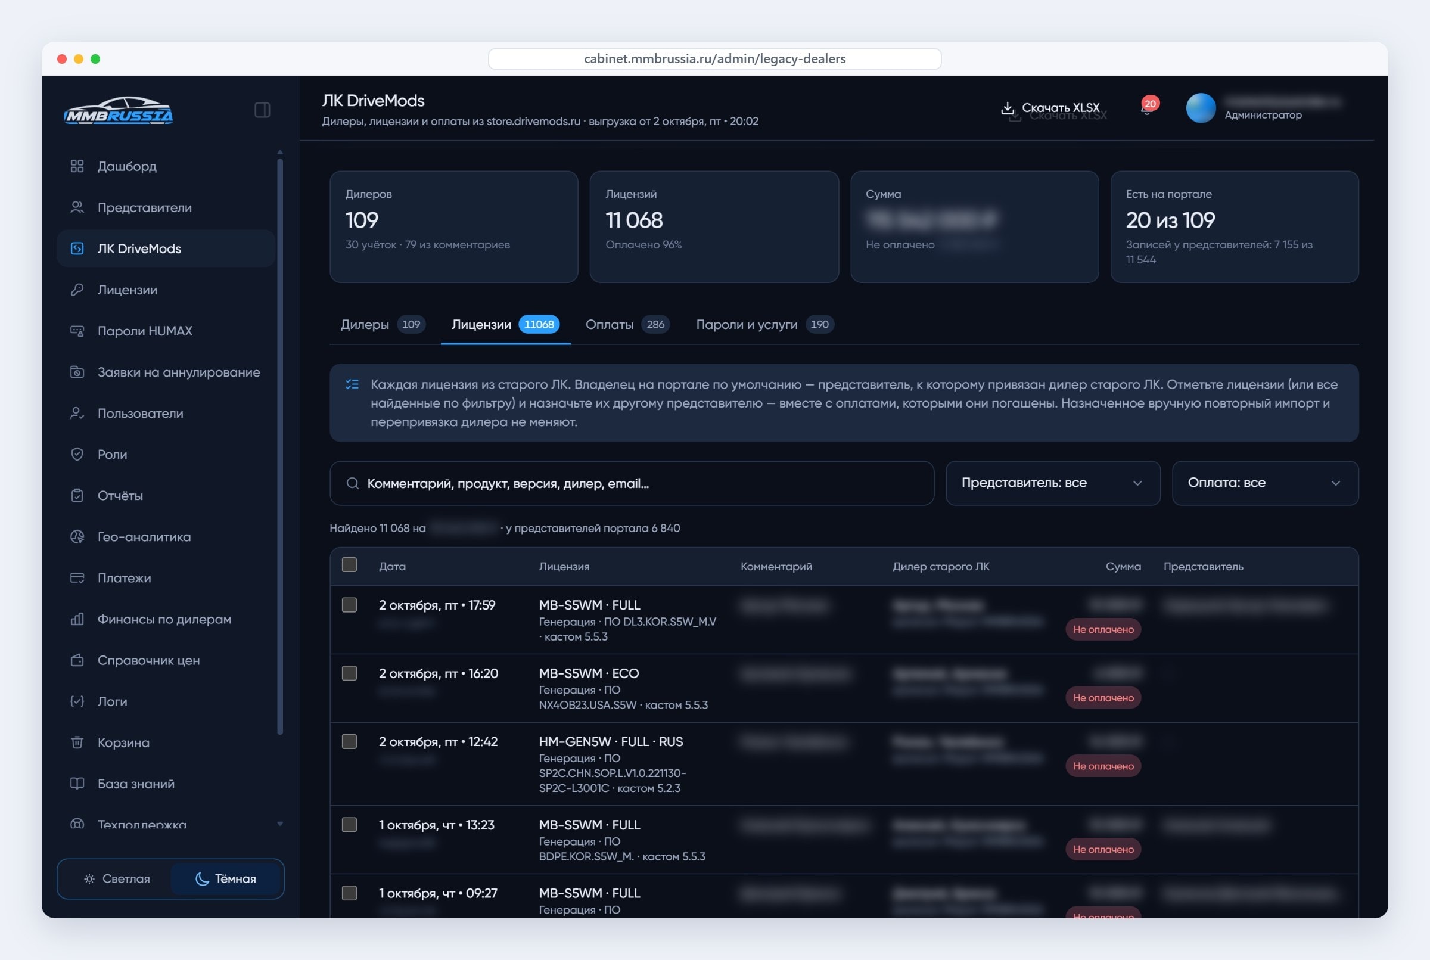The width and height of the screenshot is (1430, 960).
Task: Click the База знаний book icon
Action: [77, 783]
